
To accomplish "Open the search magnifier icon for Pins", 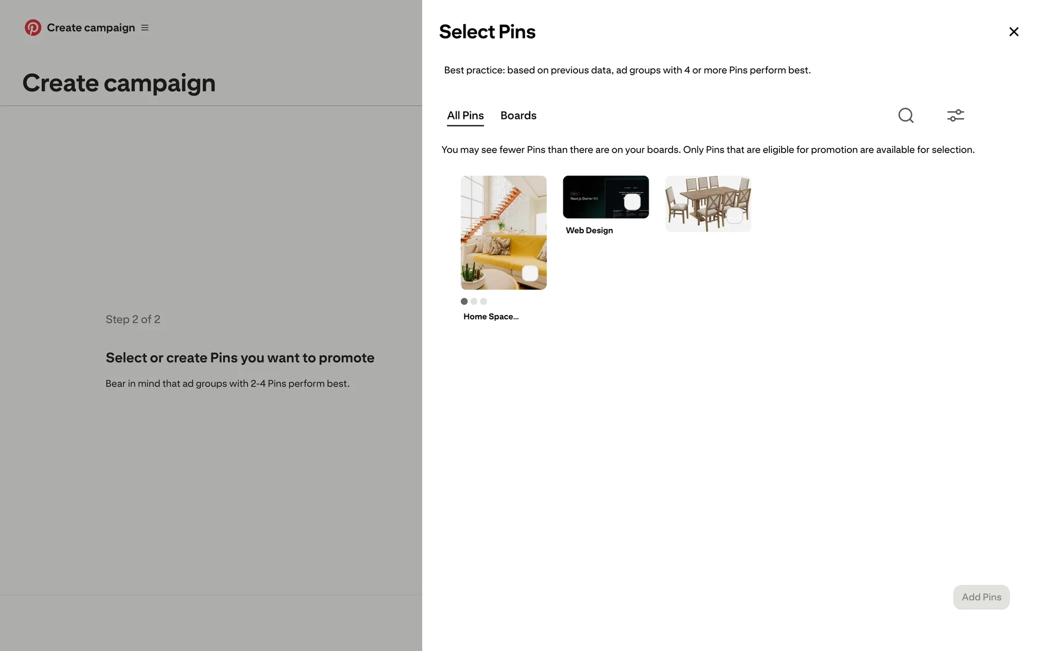I will pyautogui.click(x=906, y=116).
